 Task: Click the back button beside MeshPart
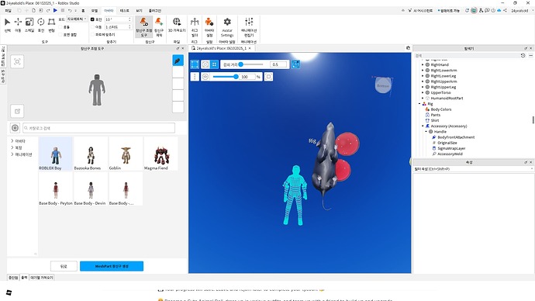tap(64, 266)
